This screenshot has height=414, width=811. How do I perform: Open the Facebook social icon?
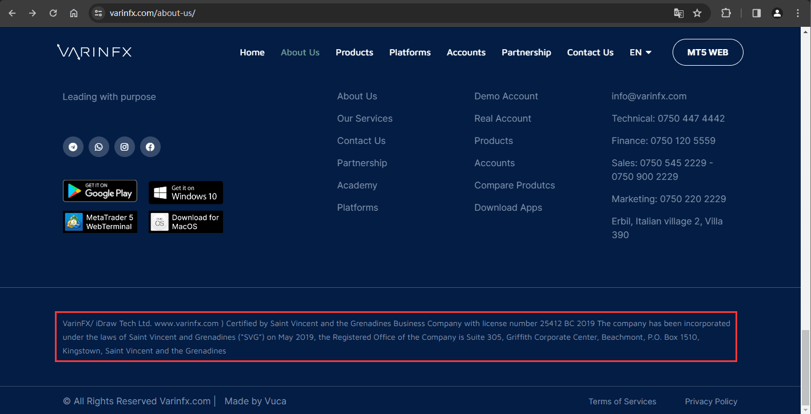[150, 147]
